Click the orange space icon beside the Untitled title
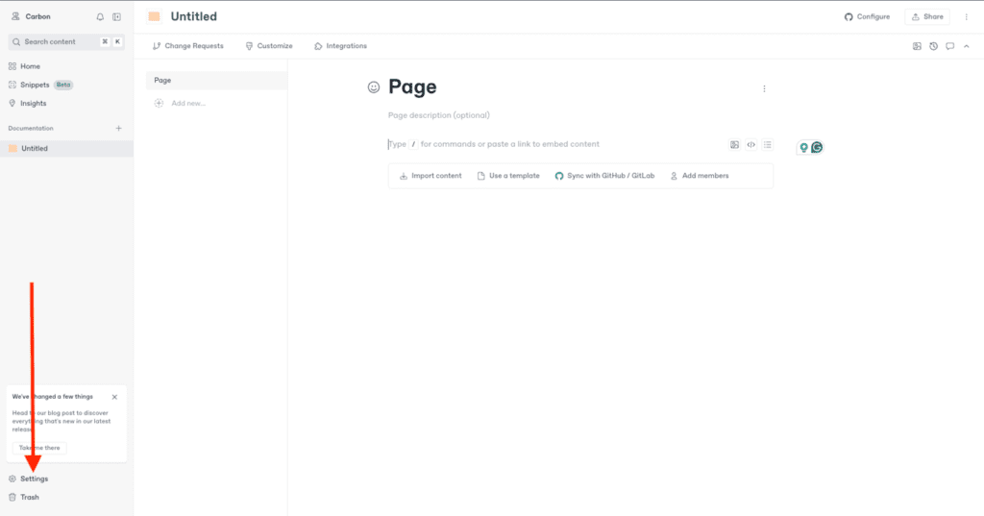The image size is (984, 516). [x=154, y=16]
